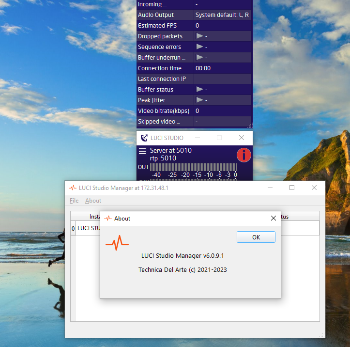Click the heartbeat logo in the About dialog
350x347 pixels.
coord(117,243)
